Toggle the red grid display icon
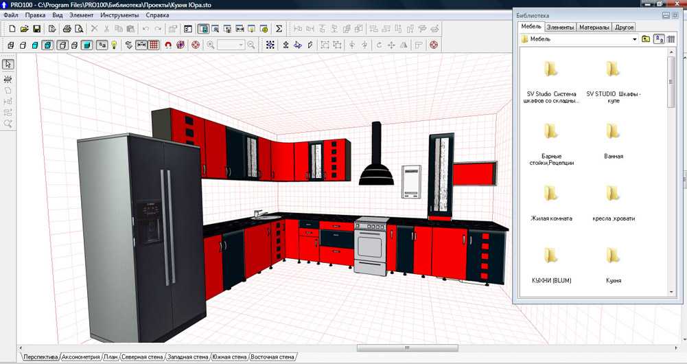This screenshot has width=687, height=364. 154,45
